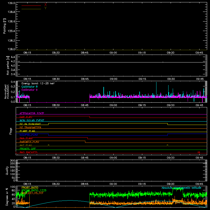The image size is (210, 210).
Task: Select the FRONT_RATIO_1225 legend entry
Action: point(34,190)
